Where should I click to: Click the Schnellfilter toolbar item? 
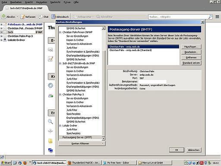(104, 17)
